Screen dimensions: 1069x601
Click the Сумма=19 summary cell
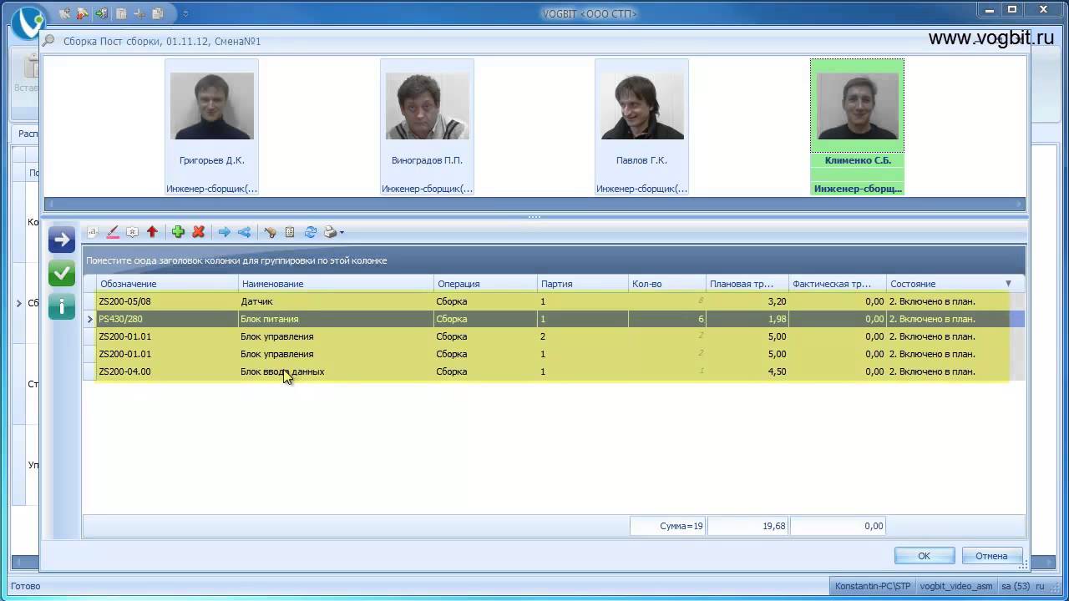point(668,526)
